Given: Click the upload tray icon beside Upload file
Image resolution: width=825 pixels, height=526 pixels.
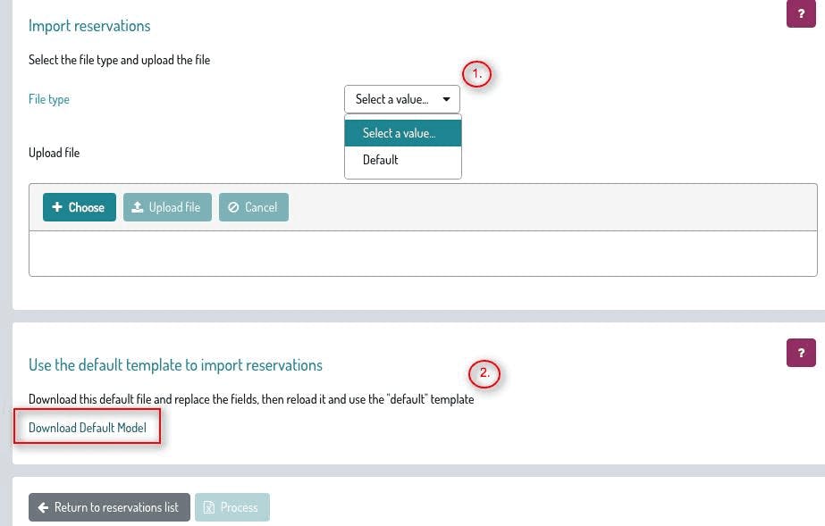Looking at the screenshot, I should (138, 207).
